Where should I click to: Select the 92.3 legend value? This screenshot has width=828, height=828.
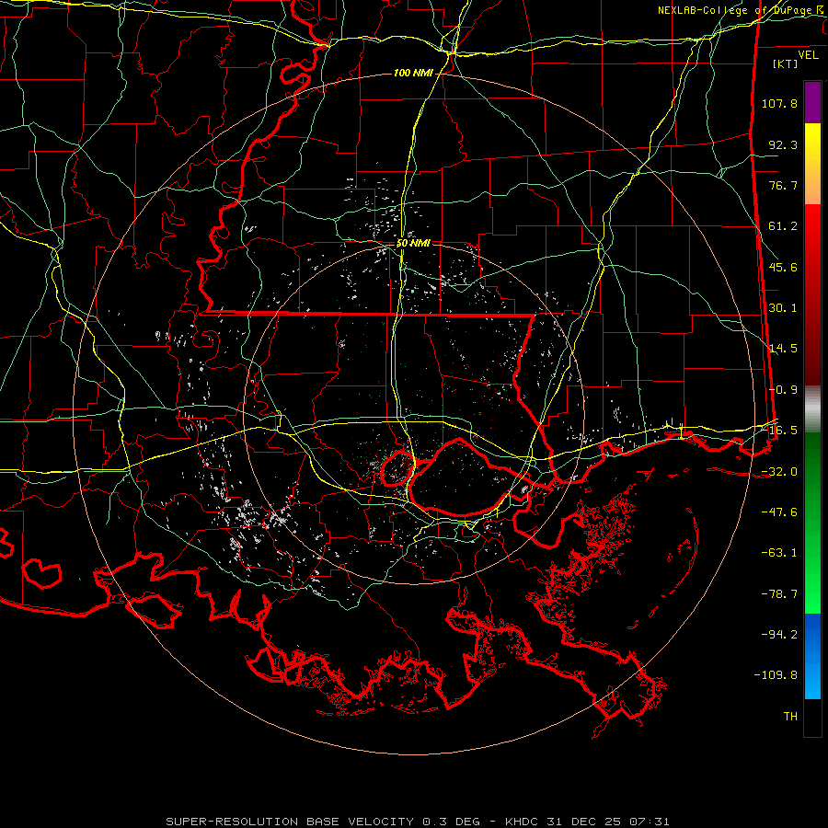(783, 144)
